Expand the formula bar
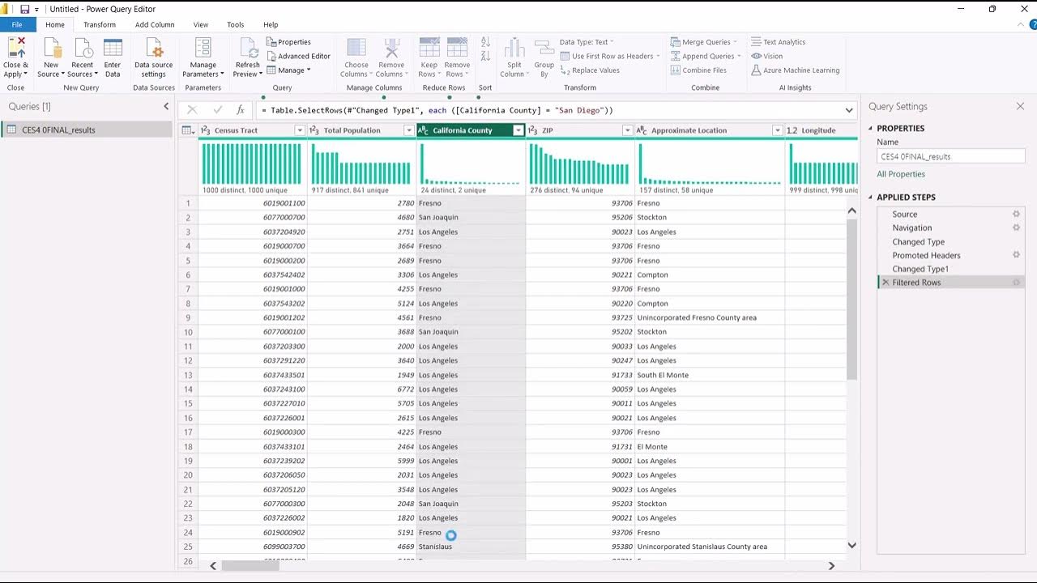Image resolution: width=1037 pixels, height=583 pixels. [849, 110]
